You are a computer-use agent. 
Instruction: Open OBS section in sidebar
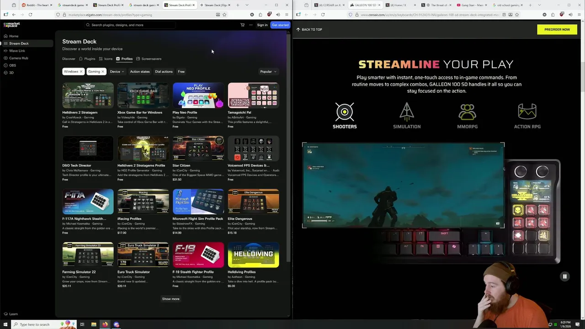click(x=10, y=65)
